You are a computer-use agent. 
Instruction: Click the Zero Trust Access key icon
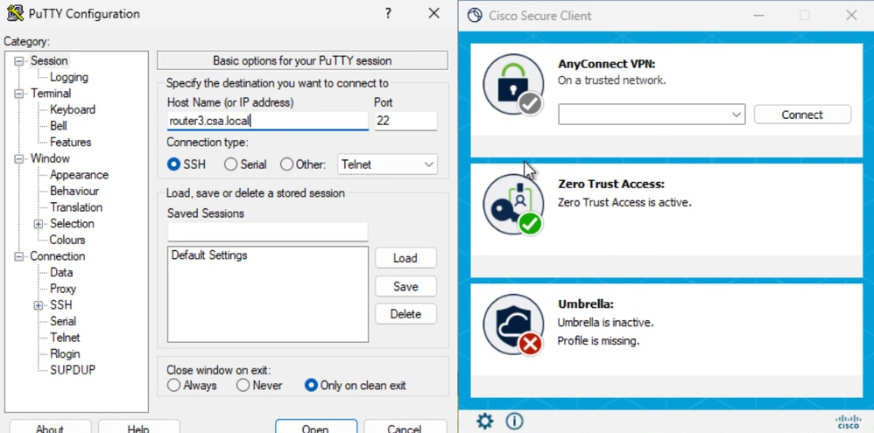pos(513,205)
